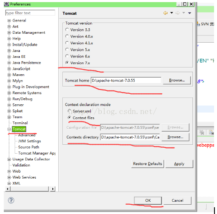Screen dimensions: 217x214
Task: Open the Advanced Tomcat settings page
Action: (x=27, y=135)
